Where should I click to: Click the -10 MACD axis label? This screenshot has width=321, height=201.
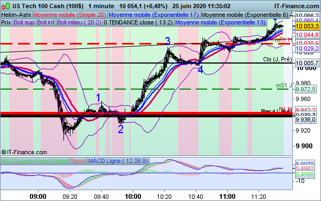click(x=300, y=181)
